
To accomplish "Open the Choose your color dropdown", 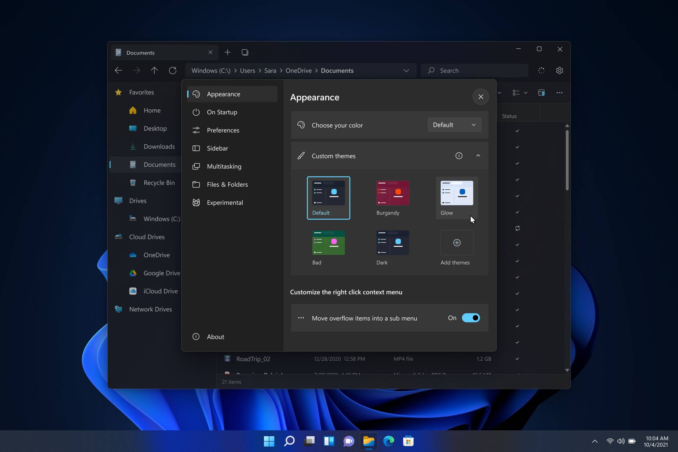I will (x=454, y=125).
